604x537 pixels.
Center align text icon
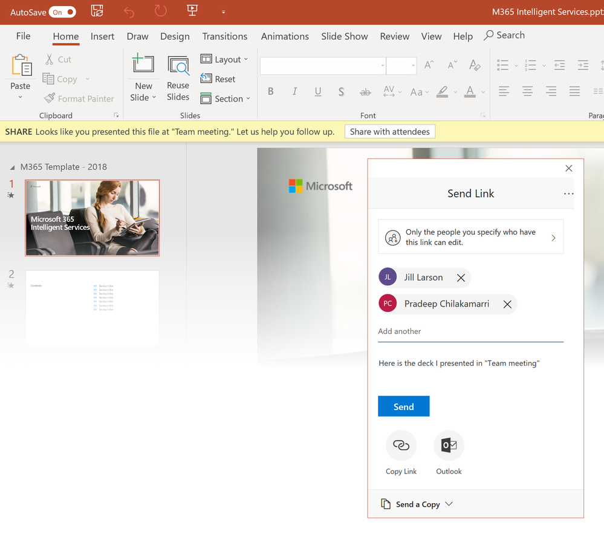pyautogui.click(x=527, y=91)
